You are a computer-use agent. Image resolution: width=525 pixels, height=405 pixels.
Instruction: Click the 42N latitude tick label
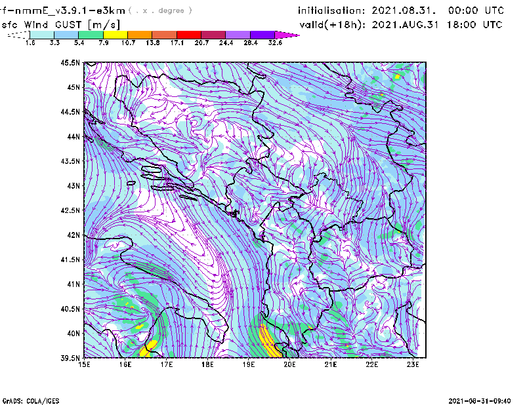pyautogui.click(x=73, y=235)
